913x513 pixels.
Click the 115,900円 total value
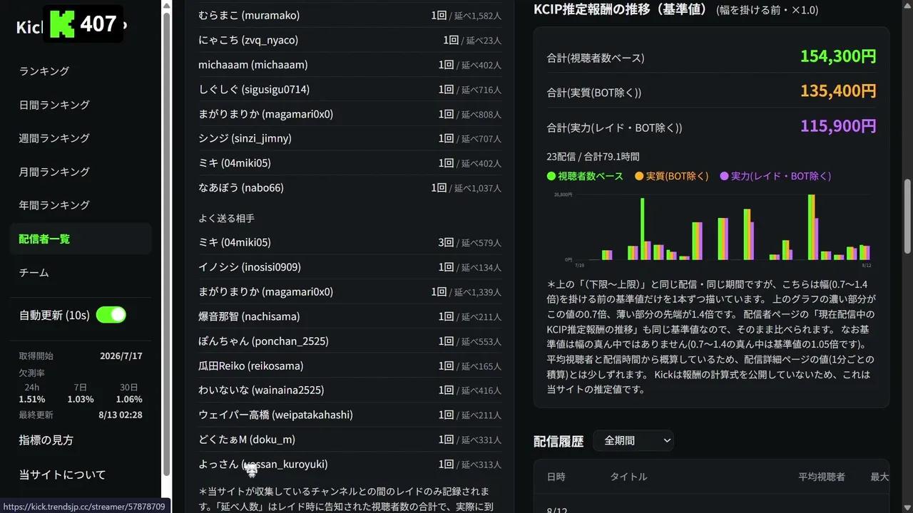tap(838, 126)
